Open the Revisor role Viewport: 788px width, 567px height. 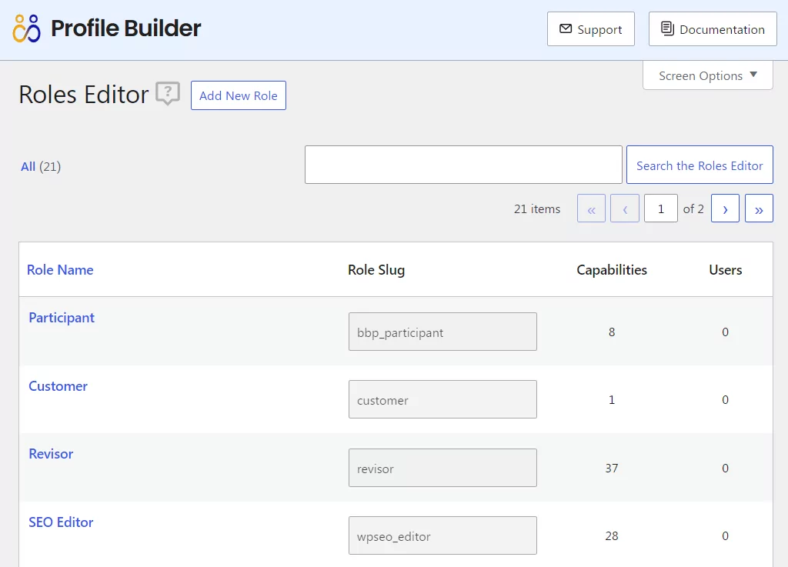pyautogui.click(x=51, y=453)
